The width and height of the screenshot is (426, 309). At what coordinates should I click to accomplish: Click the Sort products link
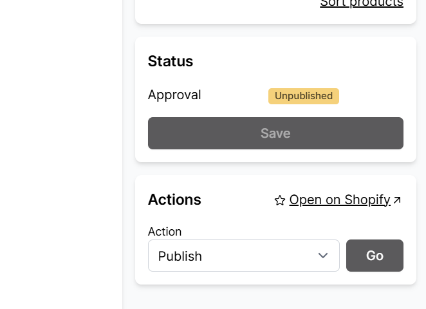coord(361,3)
